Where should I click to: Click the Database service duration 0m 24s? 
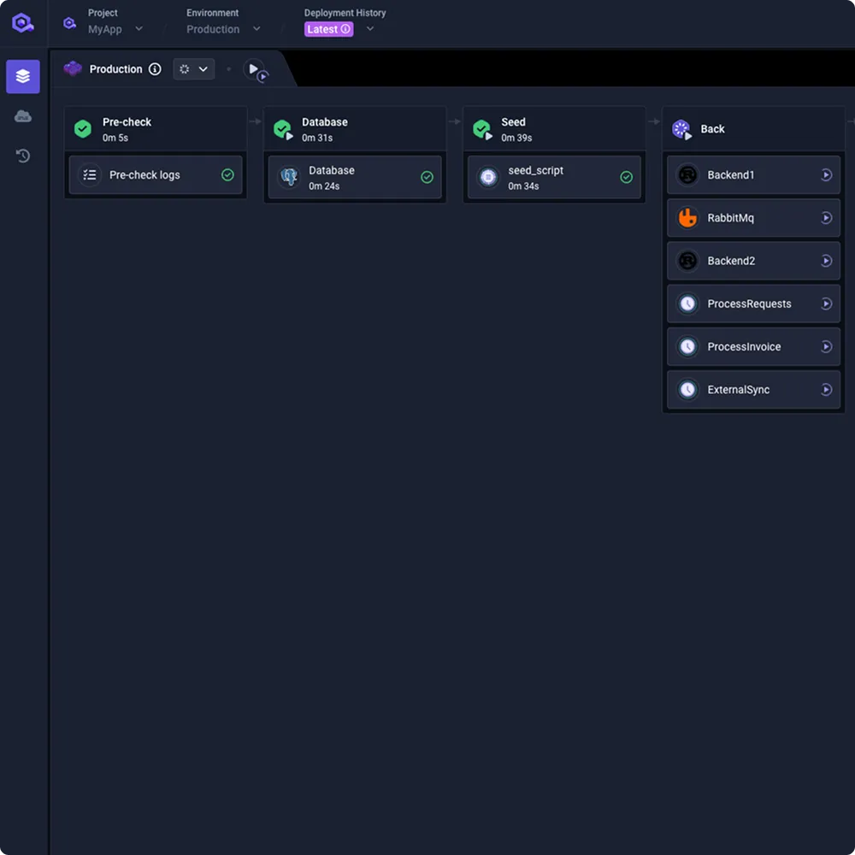click(324, 186)
